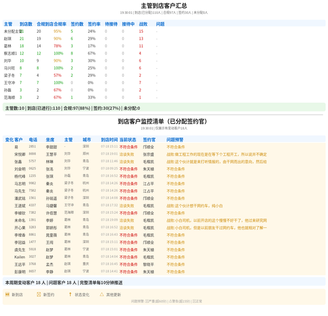Click the 问题 header in summary table
Viewport: 328px width, 316px height.
tap(160, 24)
